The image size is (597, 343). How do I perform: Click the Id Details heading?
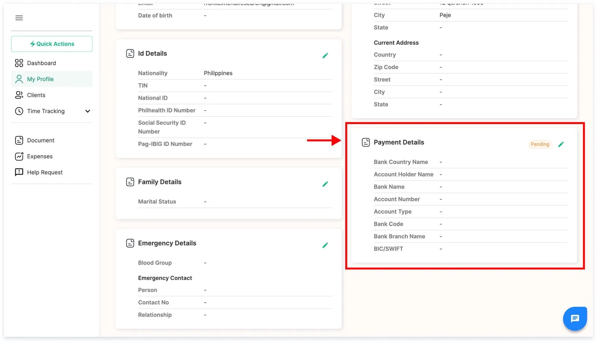click(x=153, y=54)
